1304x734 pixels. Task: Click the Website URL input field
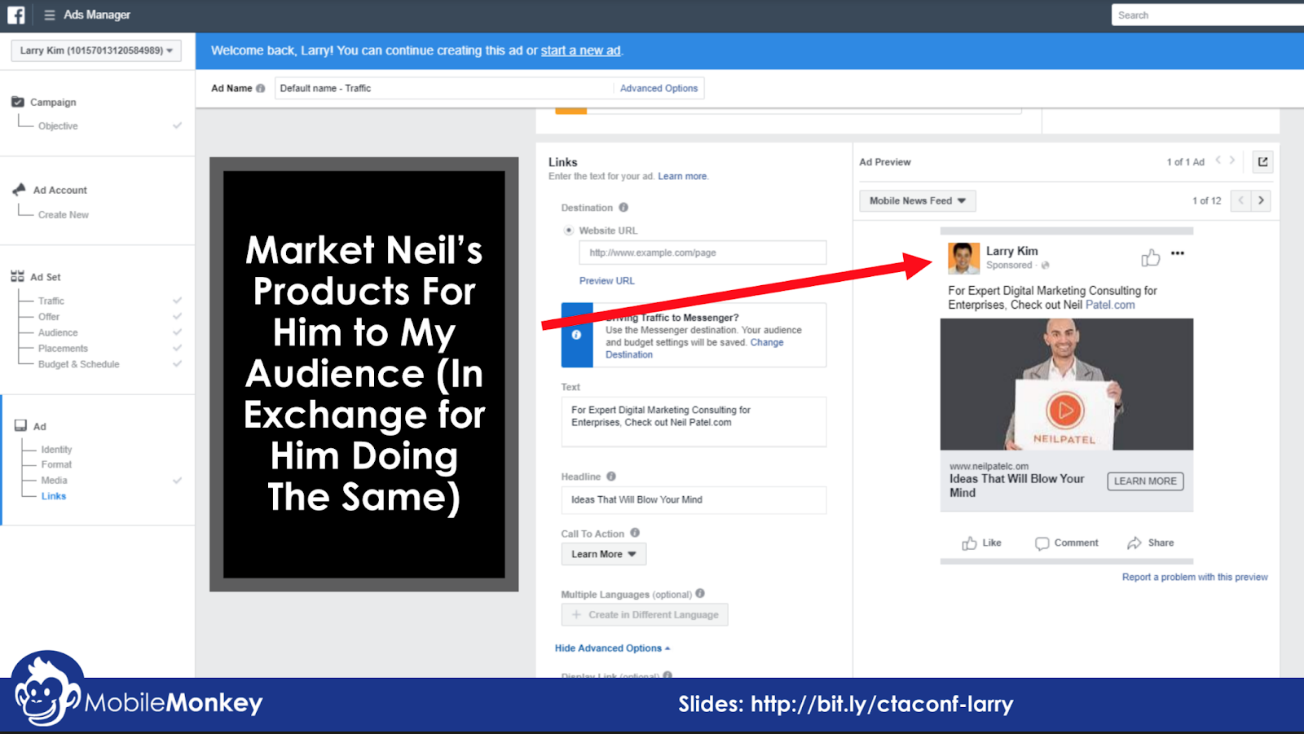tap(703, 253)
